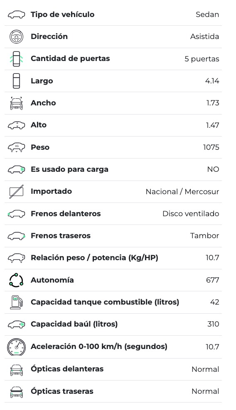This screenshot has height=410, width=236.
Task: Select the fuel pump icon for tank capacity
Action: coord(16,302)
